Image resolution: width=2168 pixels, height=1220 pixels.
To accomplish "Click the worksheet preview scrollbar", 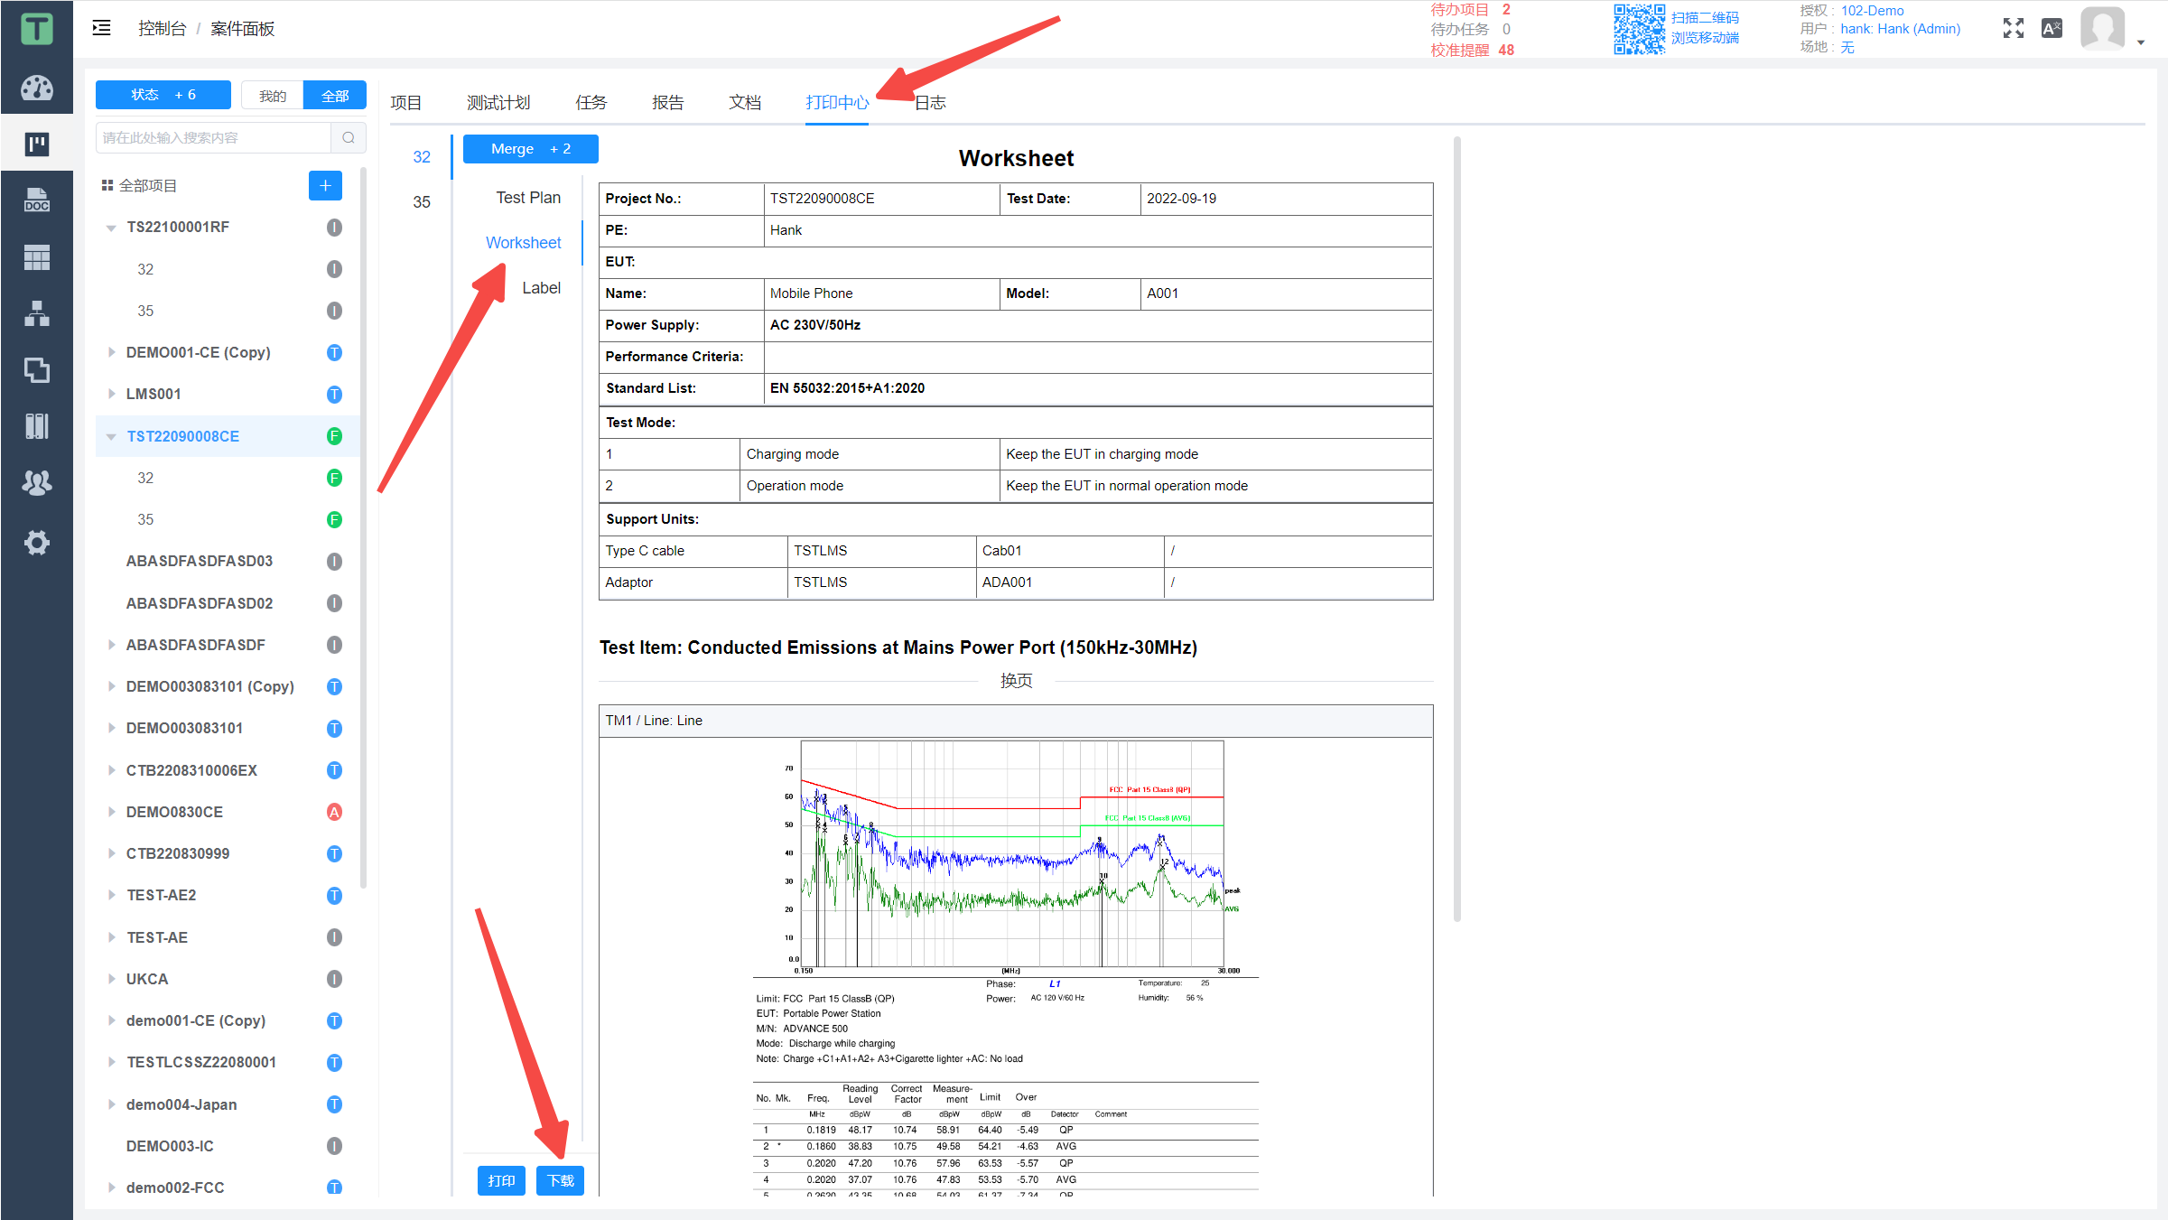I will 1457,528.
